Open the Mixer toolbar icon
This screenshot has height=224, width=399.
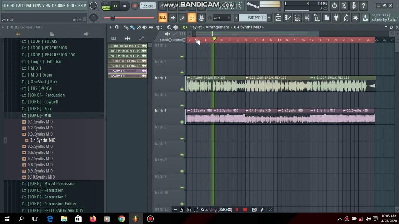click(307, 18)
